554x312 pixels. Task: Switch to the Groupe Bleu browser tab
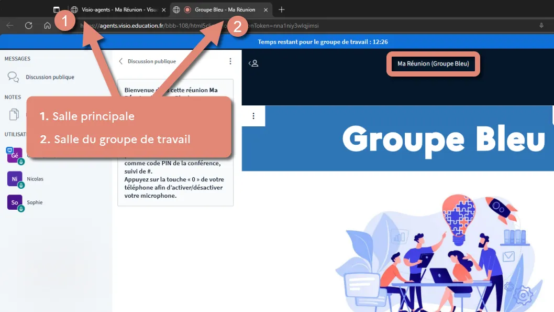(221, 9)
